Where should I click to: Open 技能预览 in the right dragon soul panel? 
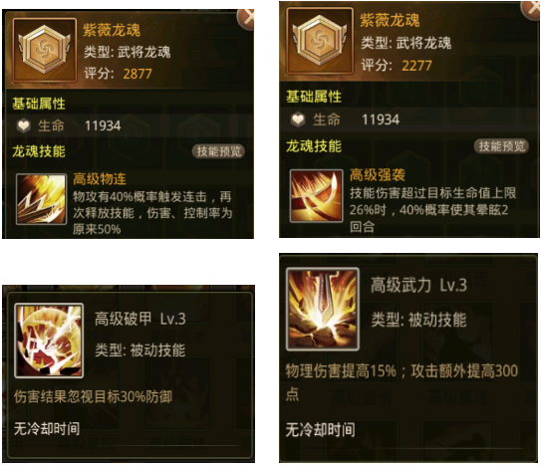(501, 146)
